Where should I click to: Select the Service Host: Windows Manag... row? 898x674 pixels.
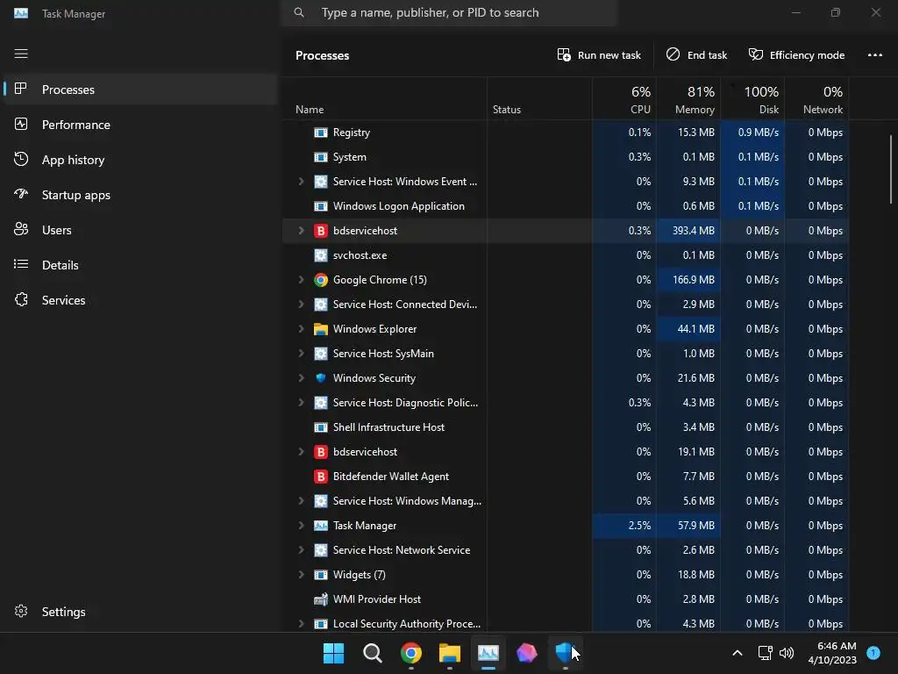click(566, 501)
